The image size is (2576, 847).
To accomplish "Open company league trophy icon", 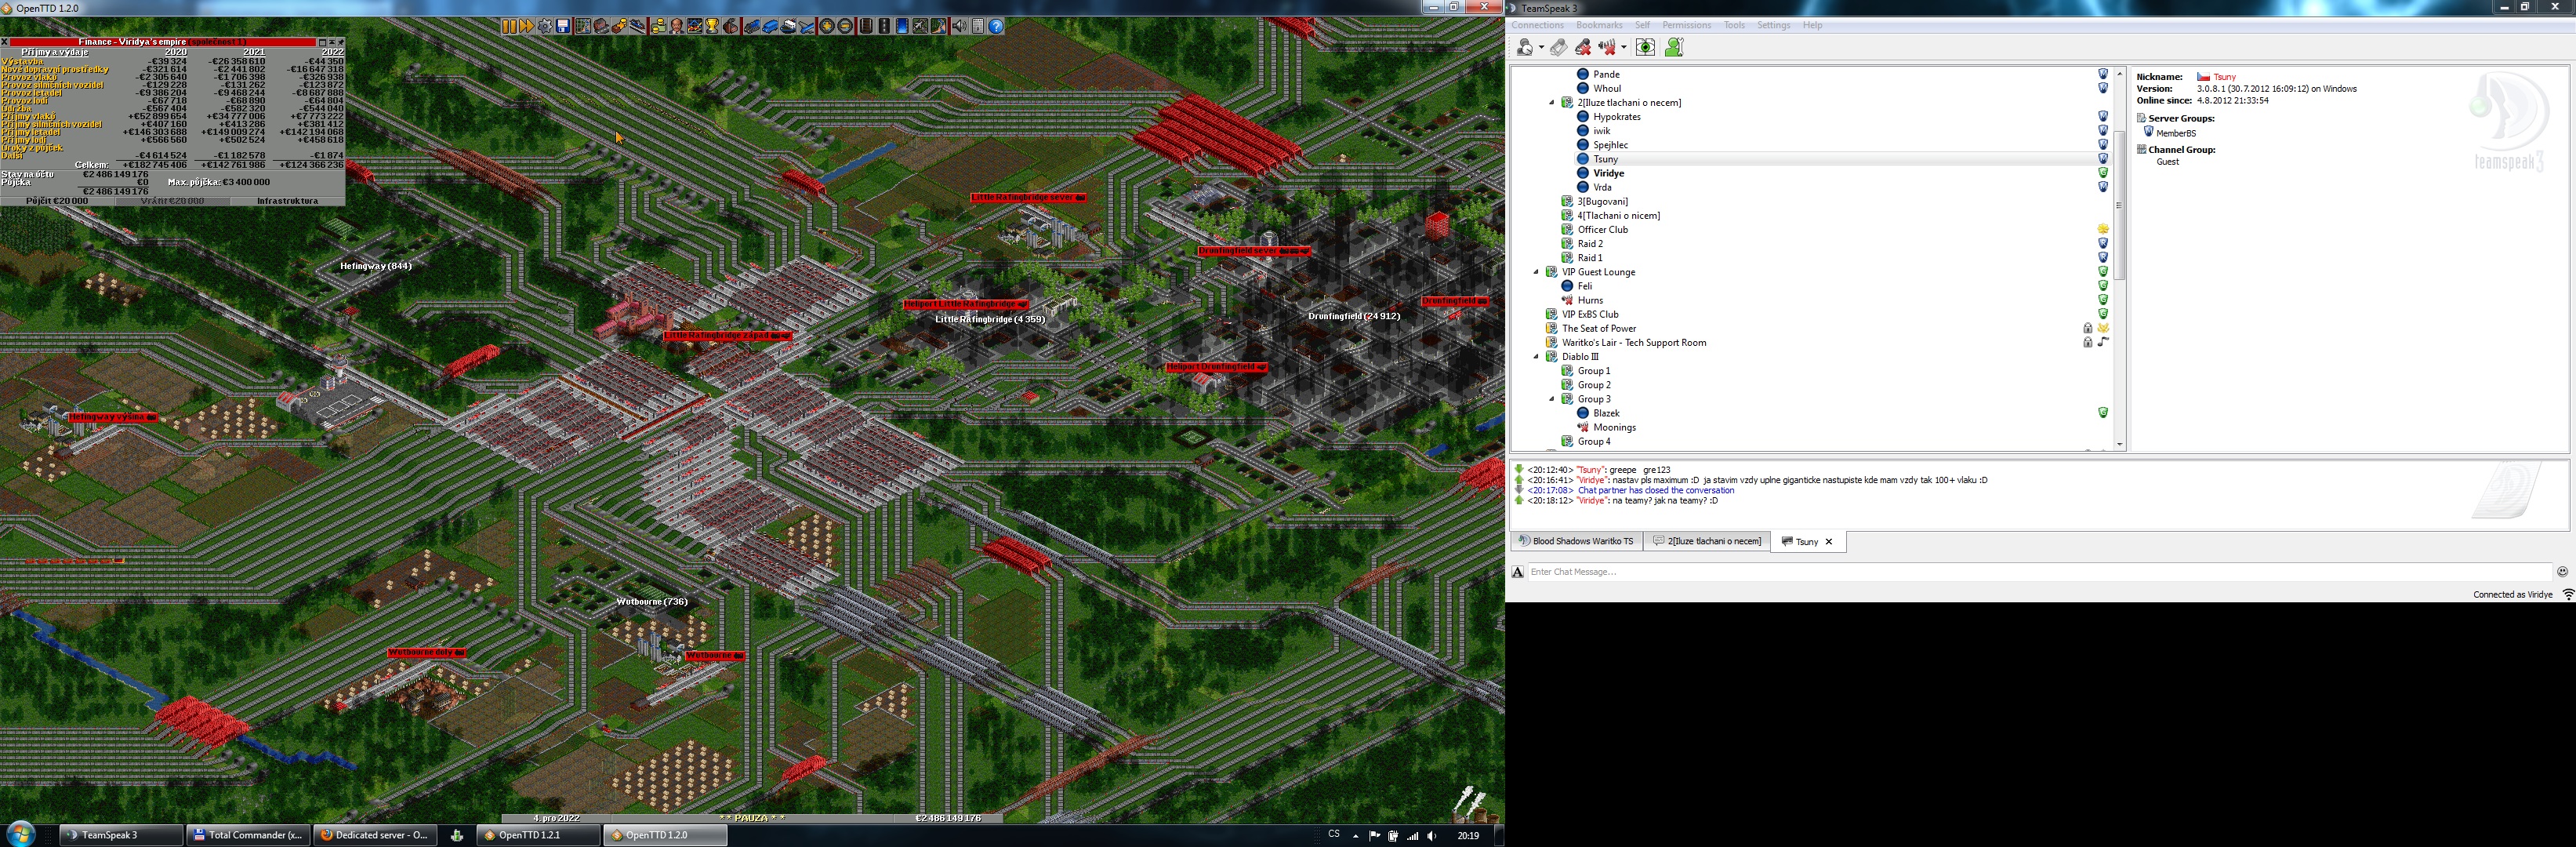I will pyautogui.click(x=713, y=26).
